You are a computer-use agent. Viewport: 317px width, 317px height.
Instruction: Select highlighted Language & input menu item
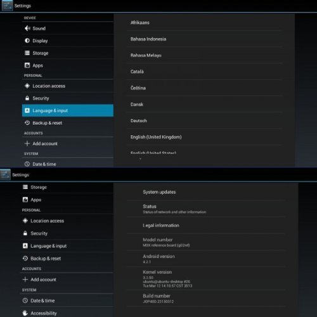68,110
